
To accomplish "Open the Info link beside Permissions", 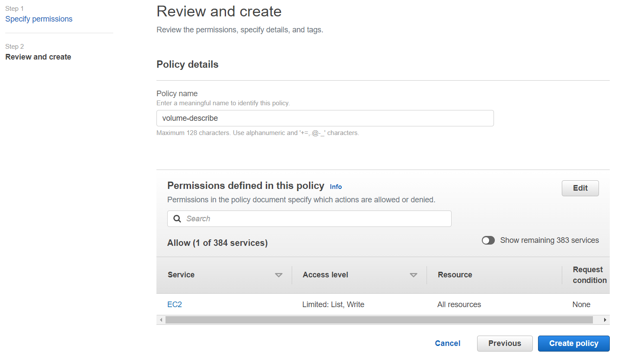I will click(x=336, y=187).
